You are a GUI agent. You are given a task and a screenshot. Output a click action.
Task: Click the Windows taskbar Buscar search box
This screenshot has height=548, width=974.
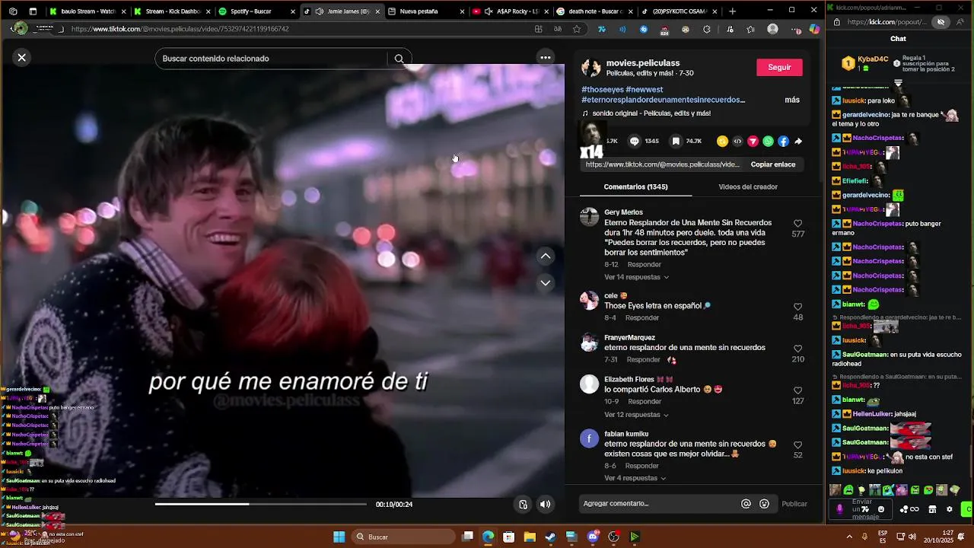(x=404, y=537)
